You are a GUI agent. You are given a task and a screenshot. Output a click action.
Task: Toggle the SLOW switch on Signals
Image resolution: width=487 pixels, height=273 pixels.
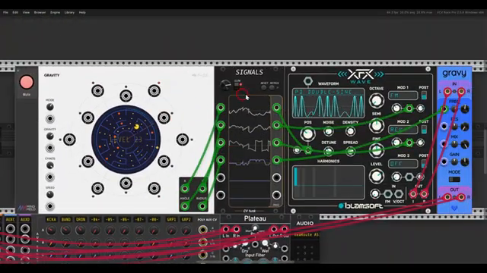tap(237, 86)
